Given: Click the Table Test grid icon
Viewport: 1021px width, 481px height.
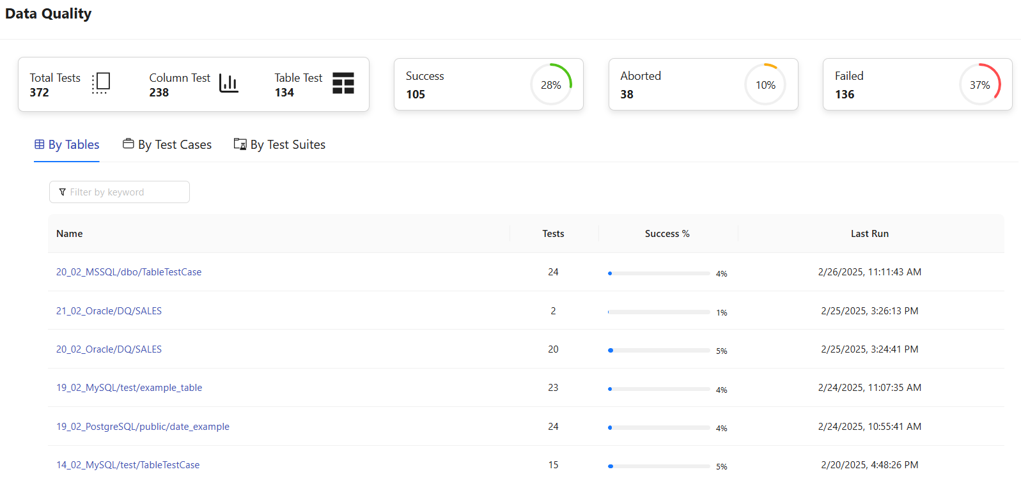Looking at the screenshot, I should pyautogui.click(x=343, y=83).
